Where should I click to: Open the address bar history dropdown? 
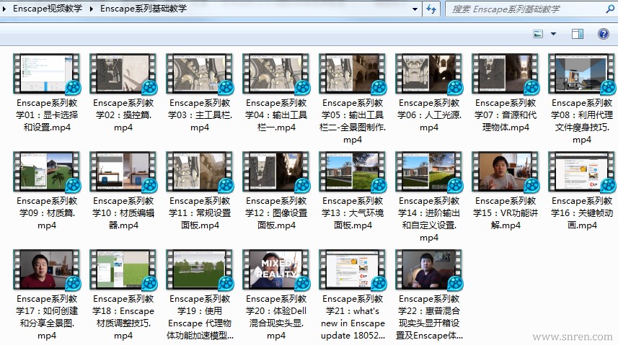(x=415, y=9)
